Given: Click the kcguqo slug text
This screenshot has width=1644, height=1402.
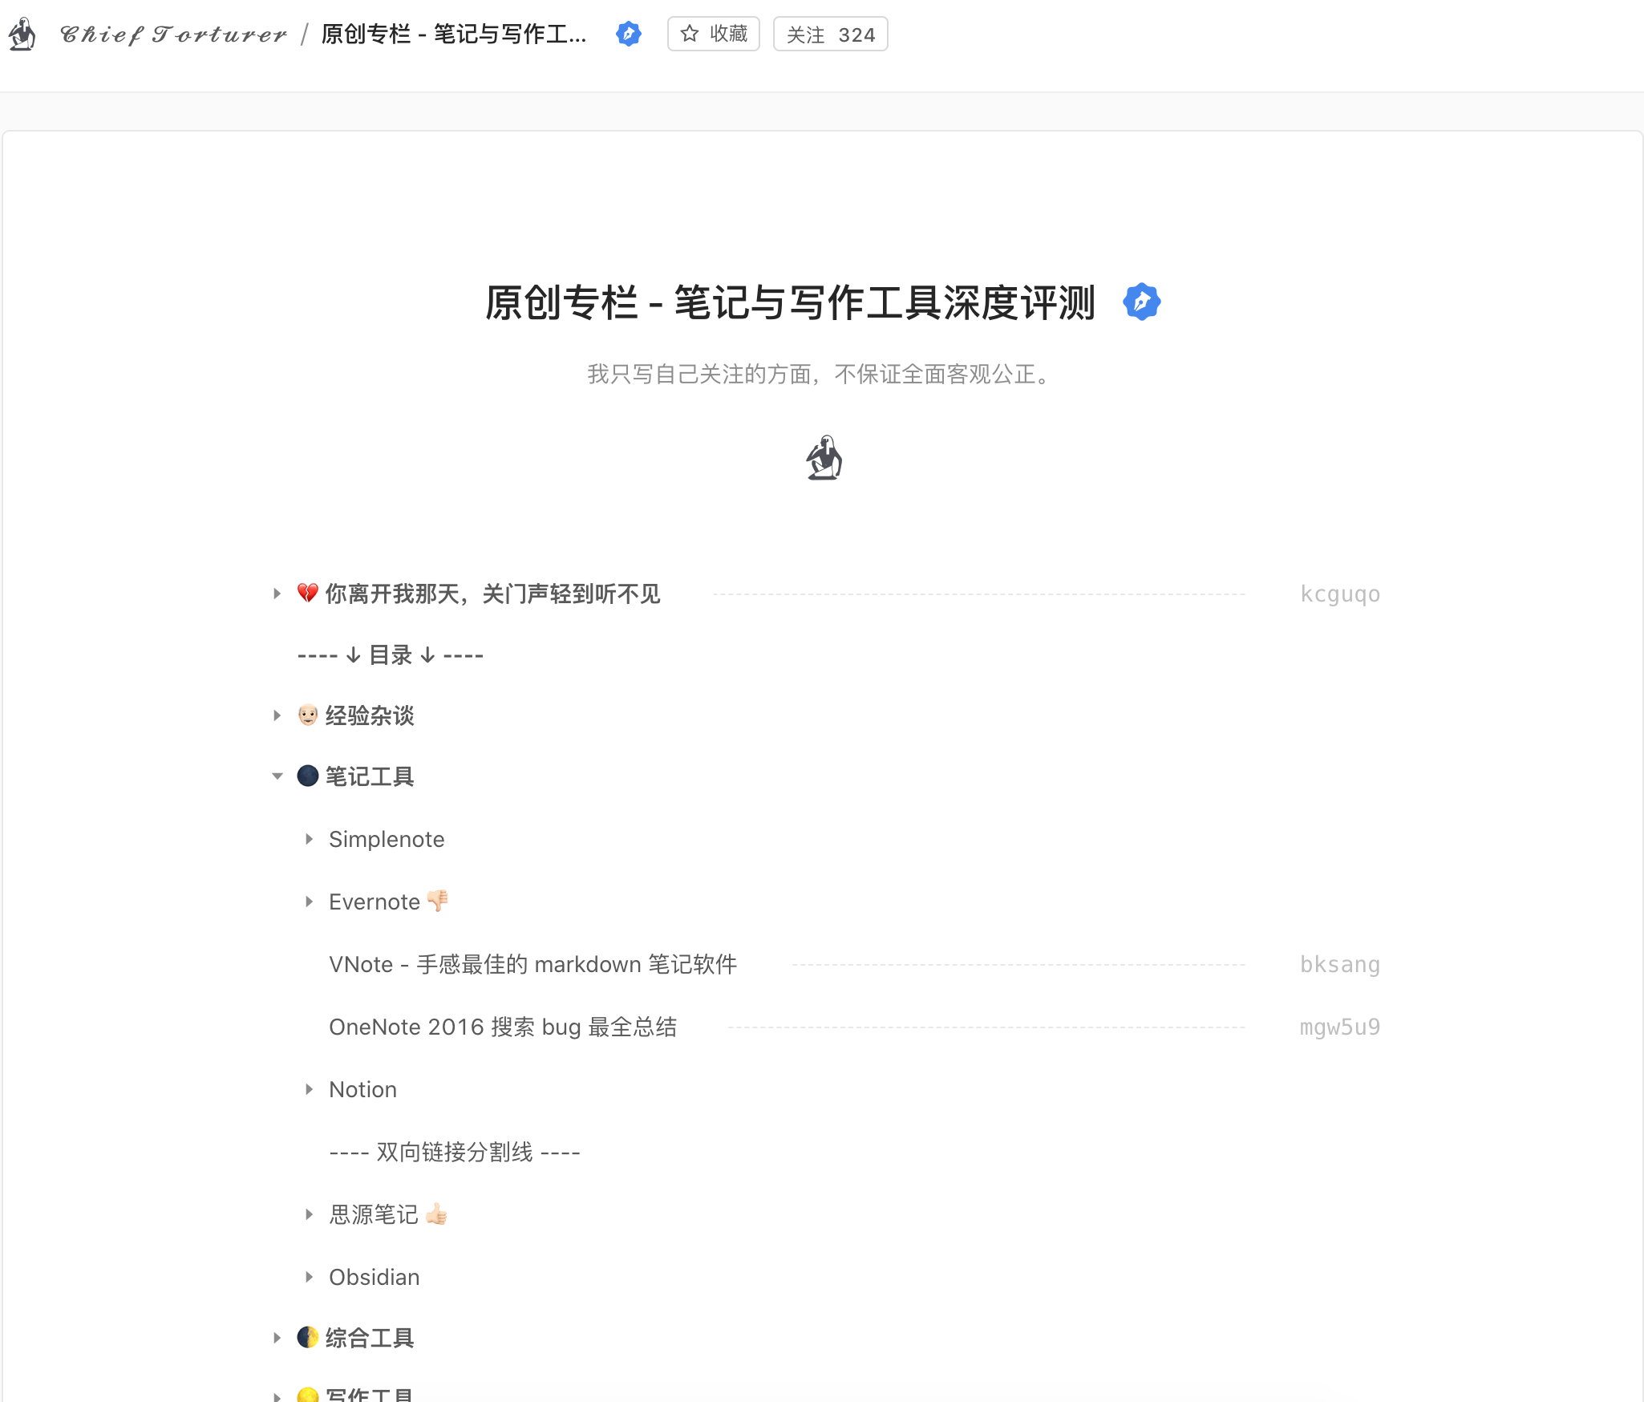Looking at the screenshot, I should coord(1340,594).
